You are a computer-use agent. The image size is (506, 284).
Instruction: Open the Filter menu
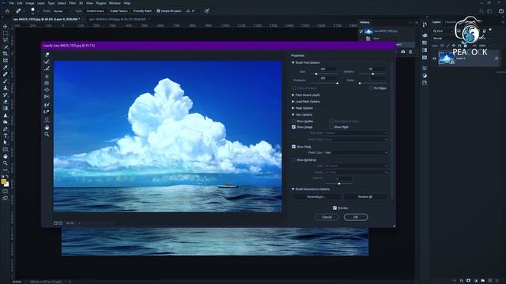[72, 3]
